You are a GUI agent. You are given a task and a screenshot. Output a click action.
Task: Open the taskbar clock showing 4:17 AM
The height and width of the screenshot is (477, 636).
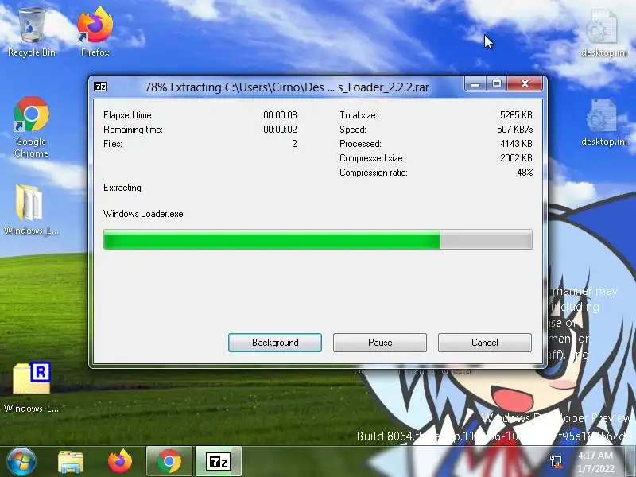coord(596,462)
